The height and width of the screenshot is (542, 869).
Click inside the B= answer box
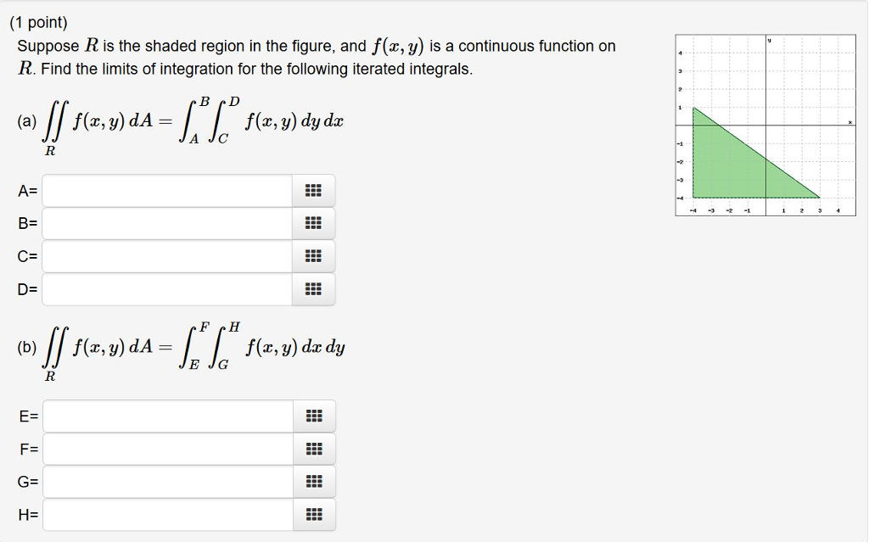click(x=165, y=223)
